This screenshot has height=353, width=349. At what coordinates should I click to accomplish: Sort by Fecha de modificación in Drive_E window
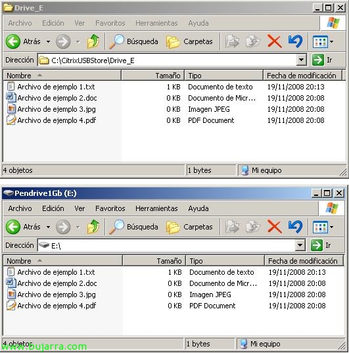[302, 76]
